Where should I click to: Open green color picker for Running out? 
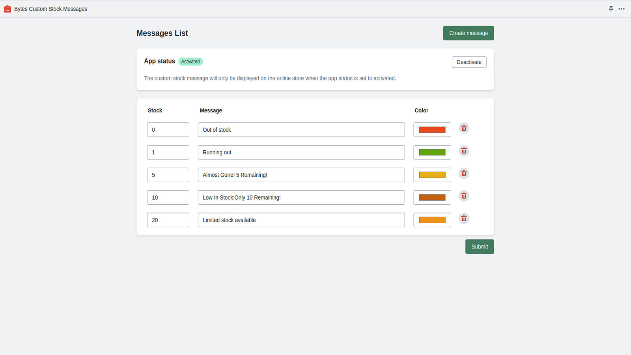tap(432, 152)
